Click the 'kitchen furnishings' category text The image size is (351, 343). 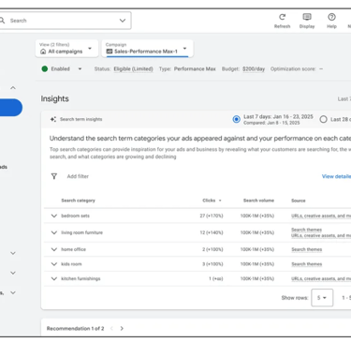coord(80,278)
